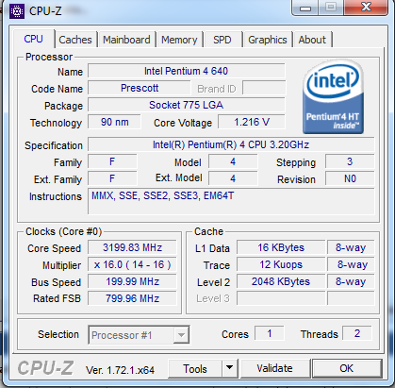
Task: Click the L1 Data value 16 KBytes
Action: point(281,247)
